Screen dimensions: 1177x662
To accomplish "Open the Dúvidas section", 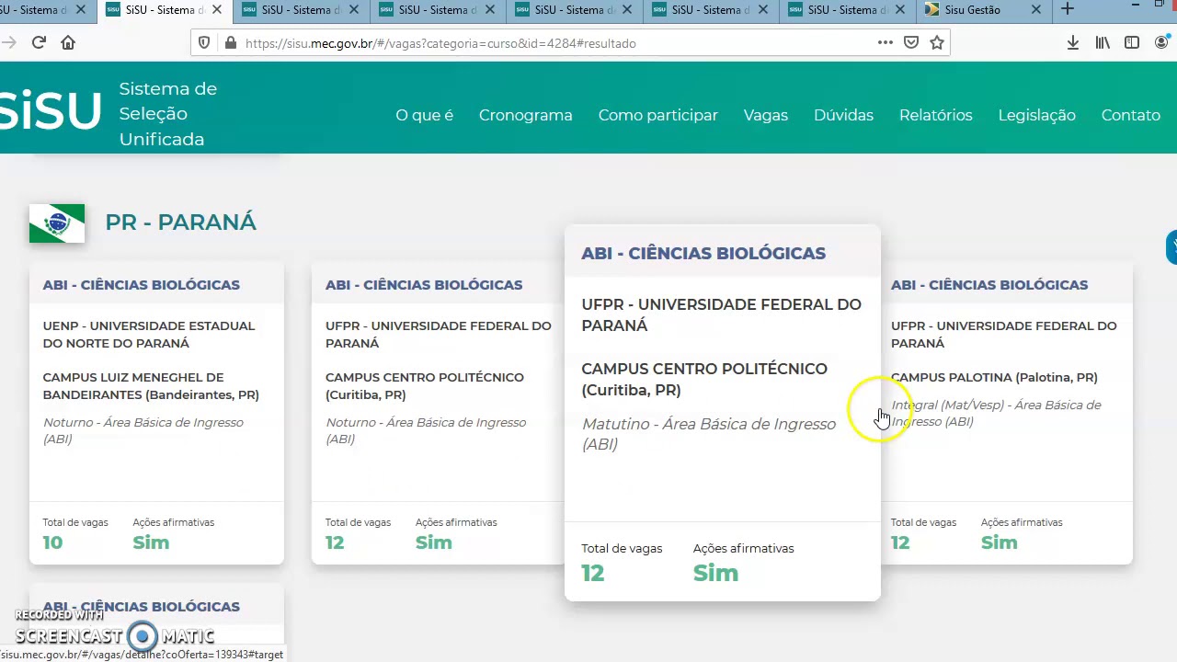I will [x=843, y=115].
